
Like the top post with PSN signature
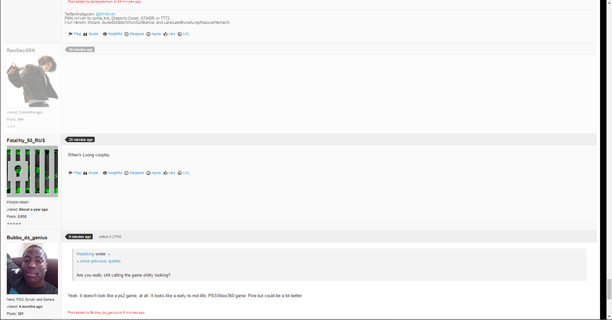click(x=169, y=34)
